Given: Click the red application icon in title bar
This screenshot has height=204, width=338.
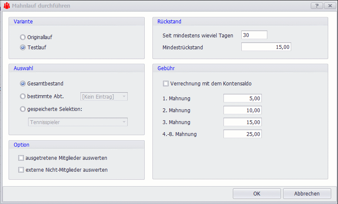Looking at the screenshot, I should click(x=7, y=6).
